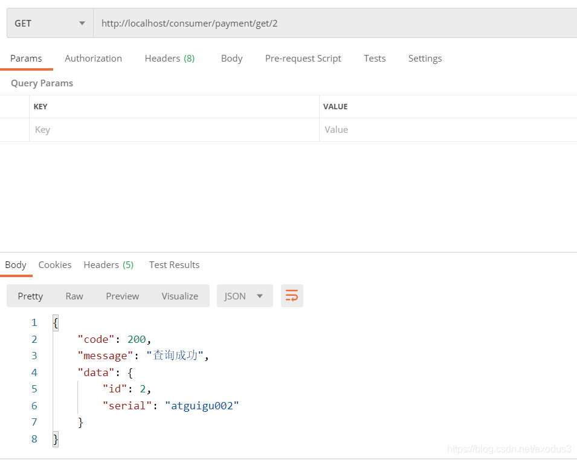This screenshot has width=577, height=460.
Task: Click the KEY column header
Action: click(x=40, y=107)
